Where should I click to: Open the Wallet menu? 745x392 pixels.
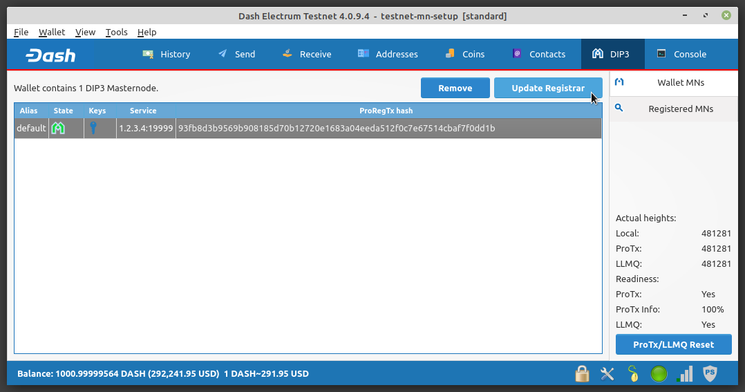tap(52, 32)
